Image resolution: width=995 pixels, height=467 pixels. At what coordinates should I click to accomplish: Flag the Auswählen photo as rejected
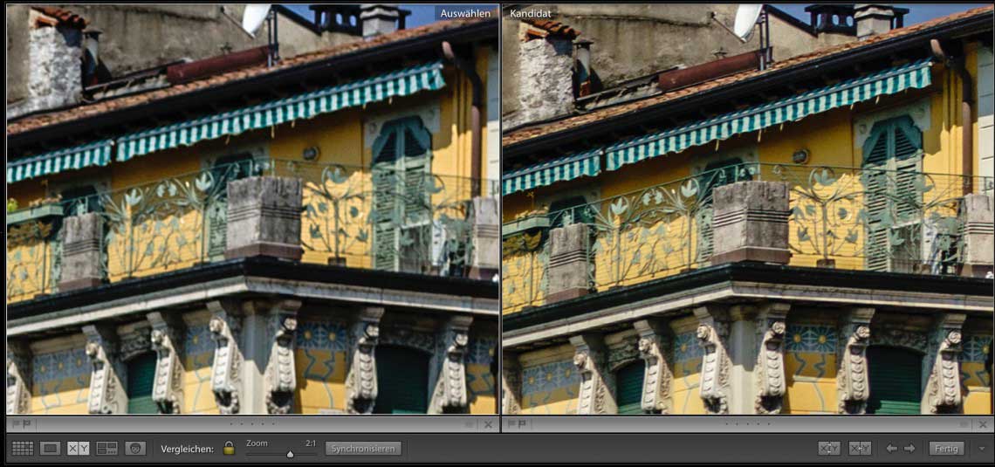tap(27, 424)
